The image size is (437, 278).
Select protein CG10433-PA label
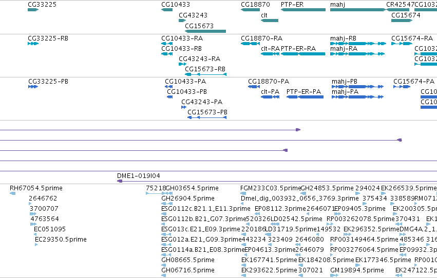pyautogui.click(x=185, y=81)
